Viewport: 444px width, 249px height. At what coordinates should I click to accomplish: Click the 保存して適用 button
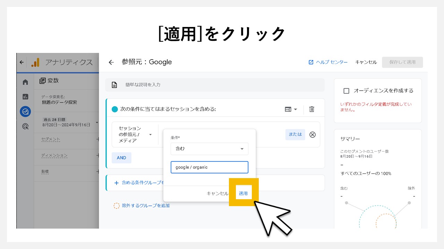click(x=402, y=62)
